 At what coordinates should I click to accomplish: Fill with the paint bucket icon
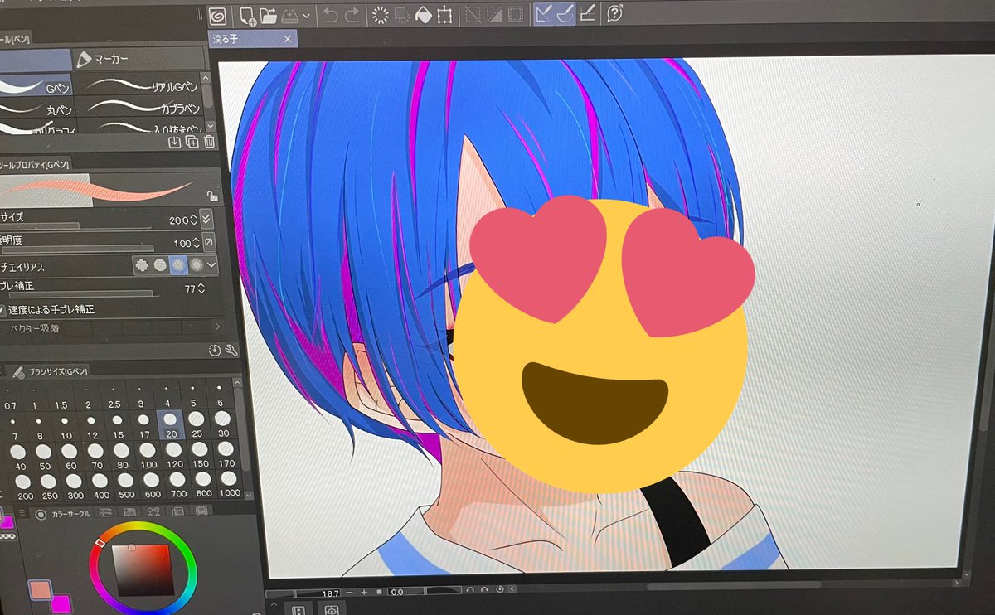point(424,14)
